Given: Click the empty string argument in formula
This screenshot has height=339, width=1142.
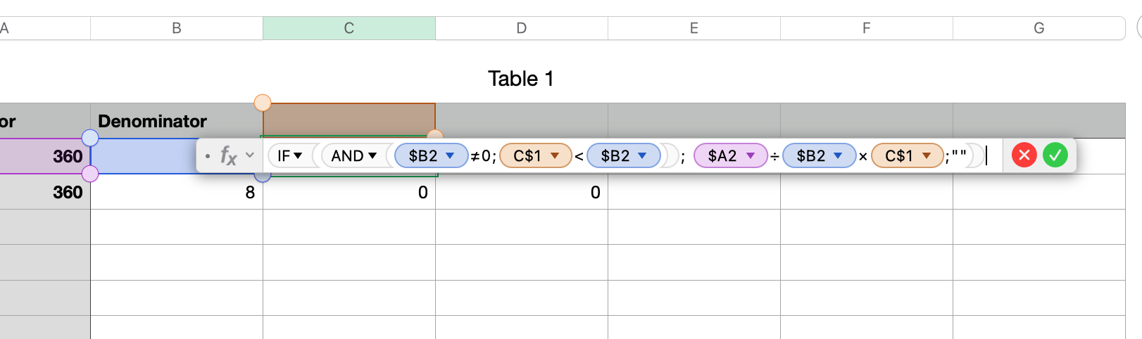Looking at the screenshot, I should tap(959, 155).
